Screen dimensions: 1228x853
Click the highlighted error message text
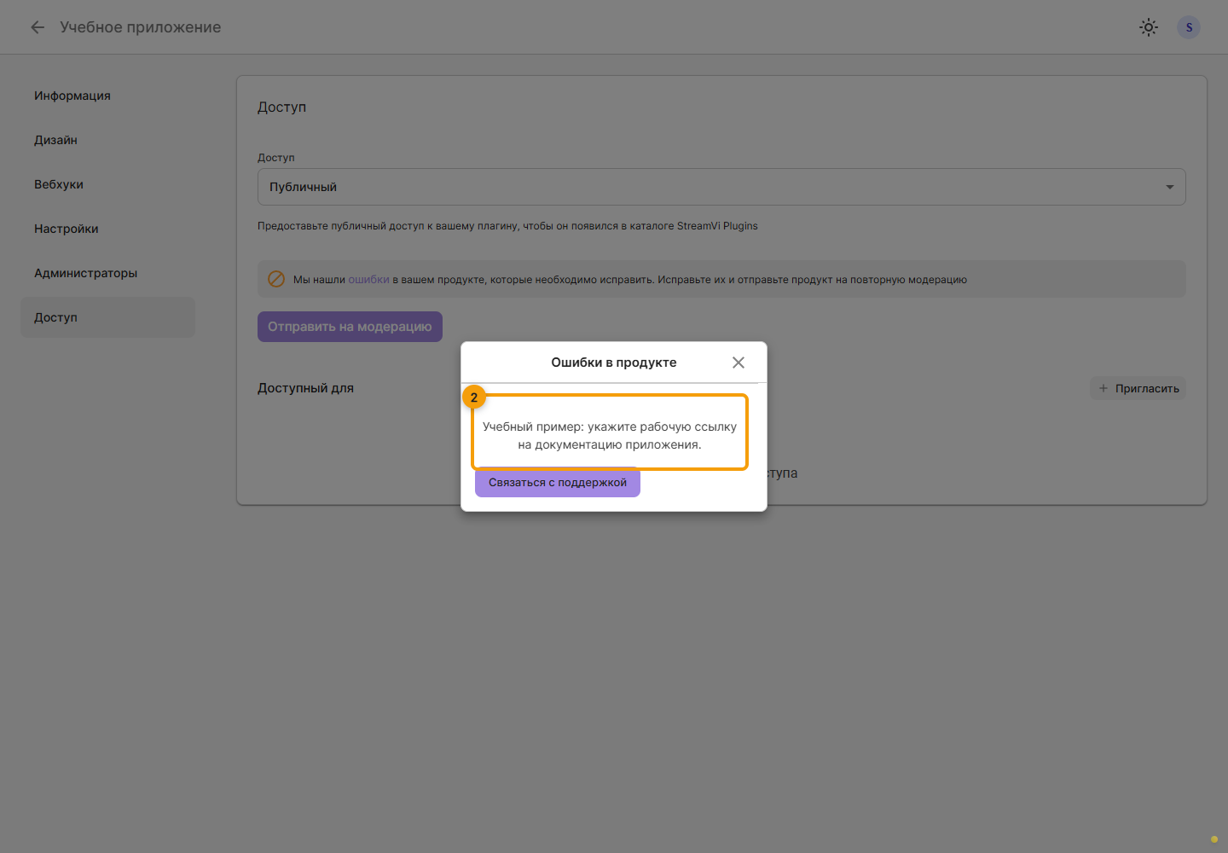[x=610, y=435]
